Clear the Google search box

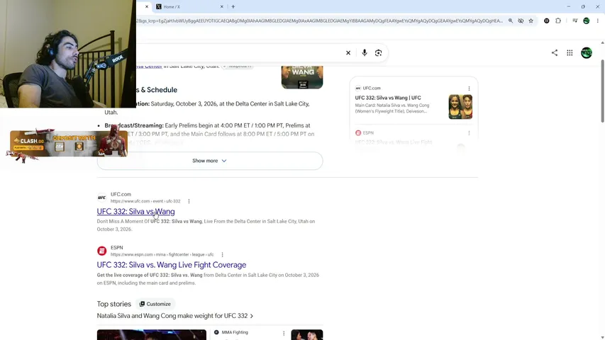click(348, 53)
